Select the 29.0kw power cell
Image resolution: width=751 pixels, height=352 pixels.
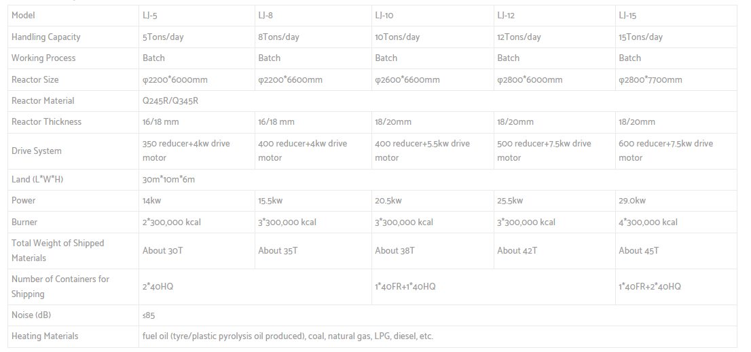coord(631,200)
